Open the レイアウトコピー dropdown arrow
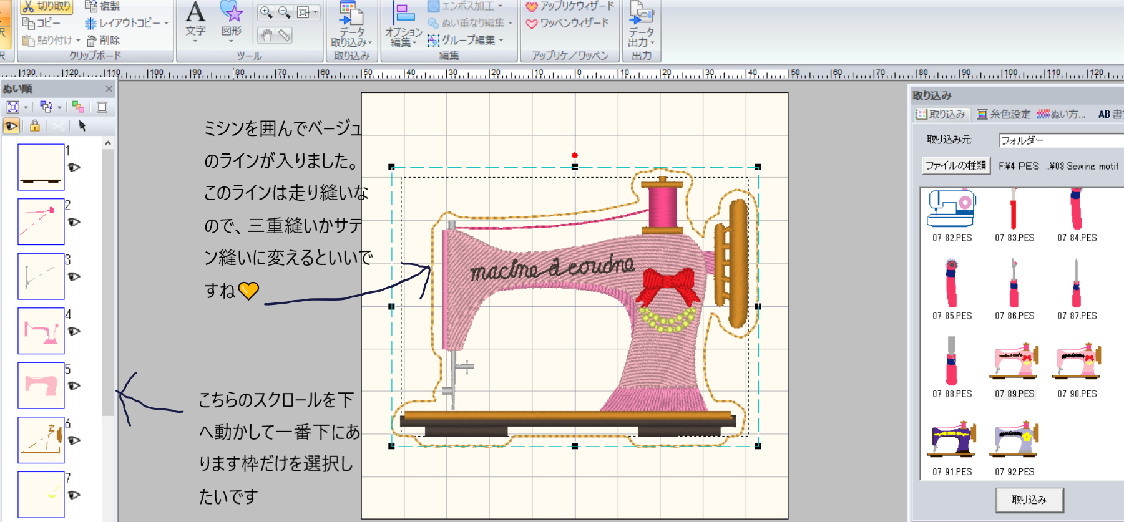Screen dimensions: 1124x522 tap(167, 24)
